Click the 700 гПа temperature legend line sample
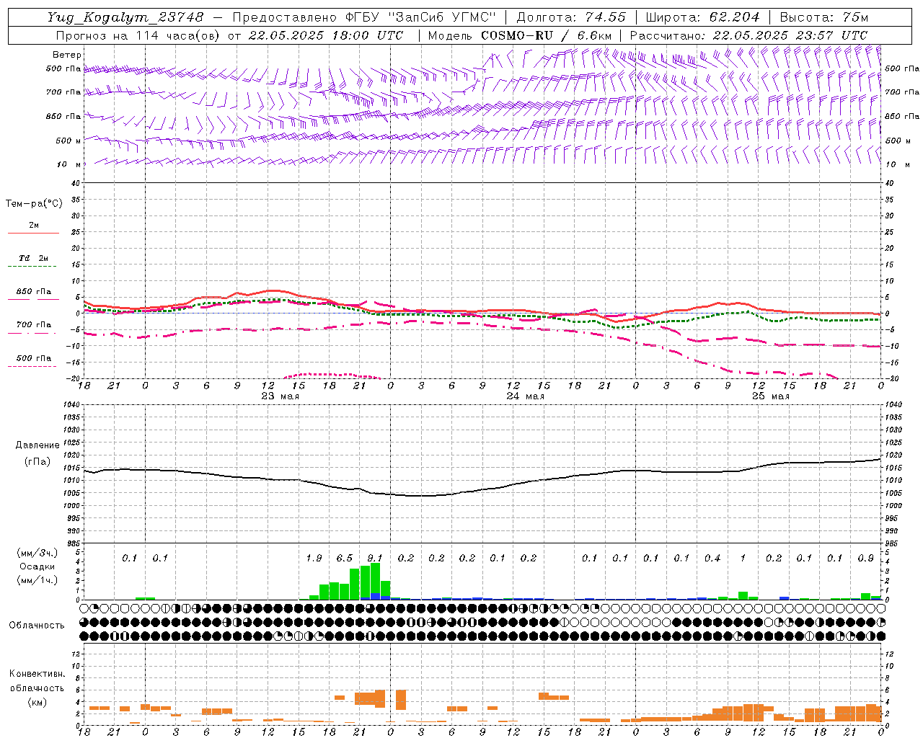Viewport: 923px width, 738px height. pyautogui.click(x=33, y=334)
